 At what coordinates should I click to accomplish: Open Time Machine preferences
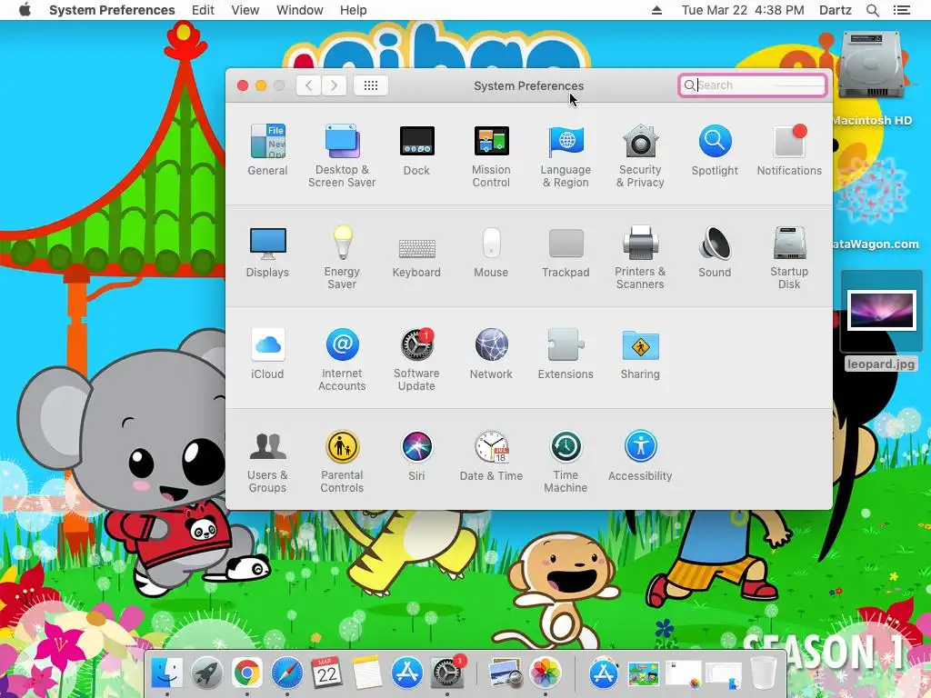[566, 462]
